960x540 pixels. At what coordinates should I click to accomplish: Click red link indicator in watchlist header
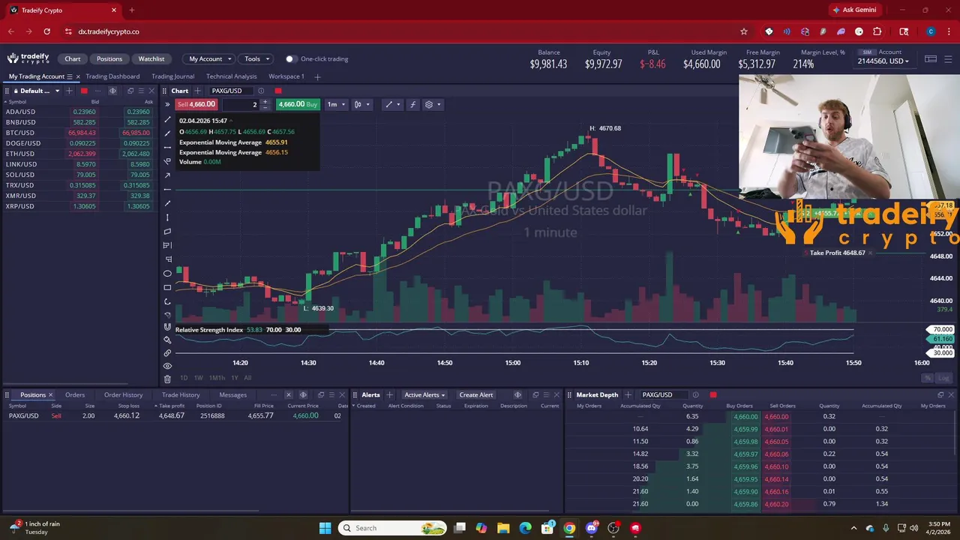(84, 91)
